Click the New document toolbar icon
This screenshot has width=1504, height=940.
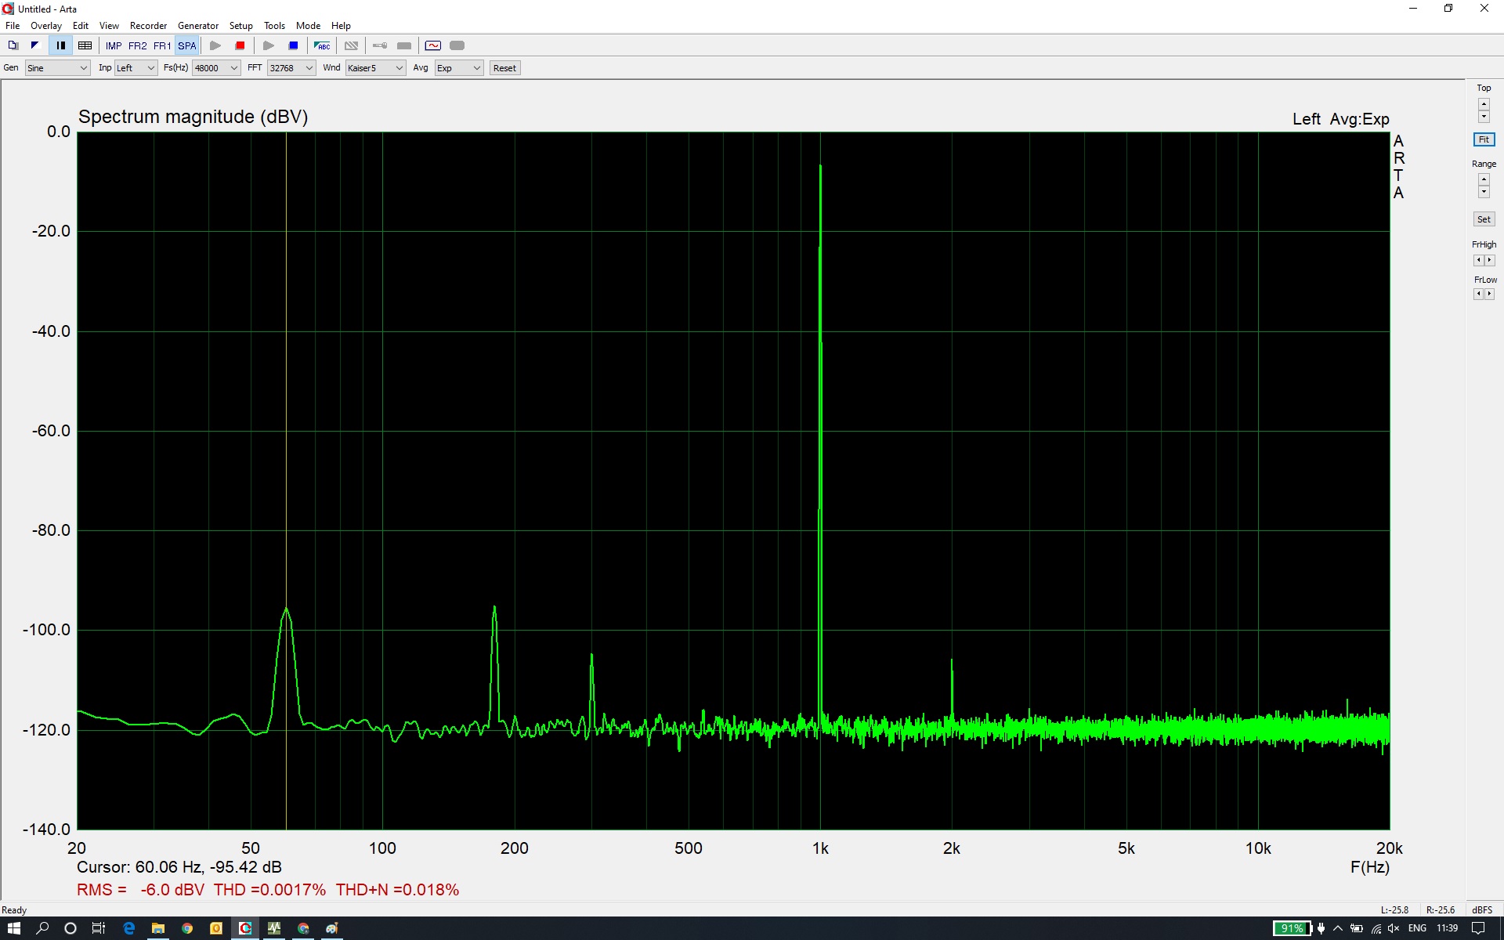(13, 45)
